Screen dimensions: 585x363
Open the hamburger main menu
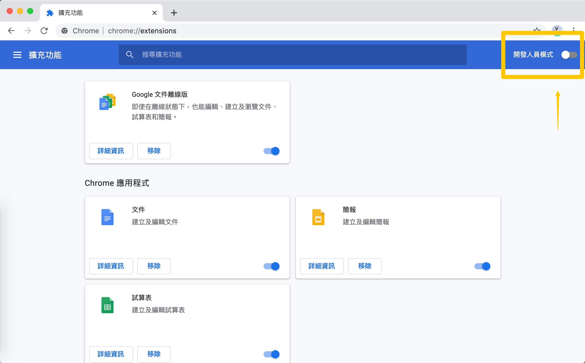point(17,55)
